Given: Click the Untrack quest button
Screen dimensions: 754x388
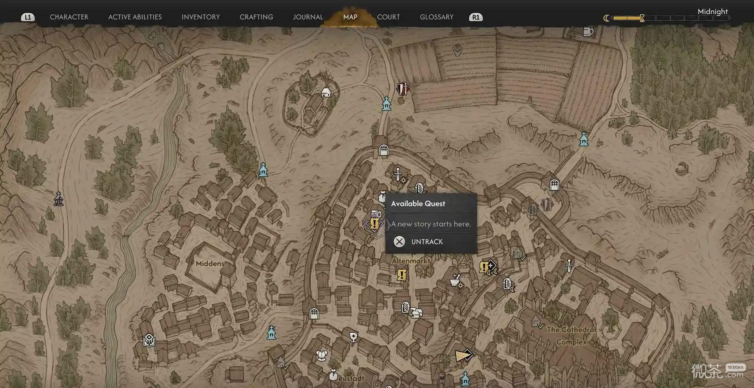Looking at the screenshot, I should click(x=419, y=241).
